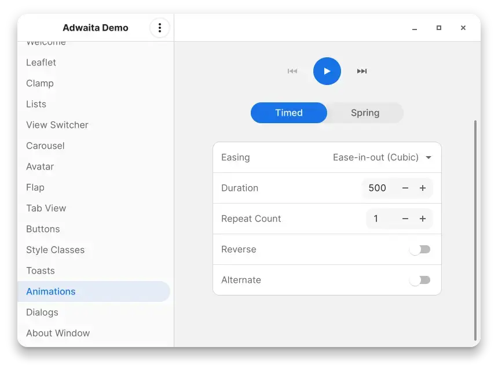Turn on the Alternate switch
Image resolution: width=498 pixels, height=369 pixels.
click(x=420, y=280)
